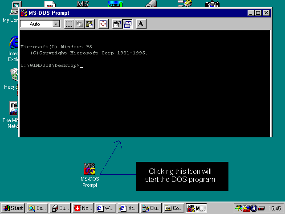
Task: Click the colorful scissors tray icon
Action: (x=239, y=208)
